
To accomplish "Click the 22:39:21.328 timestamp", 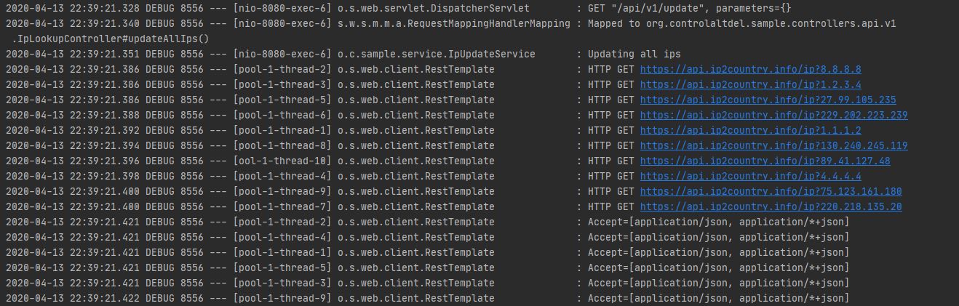I will [x=104, y=9].
